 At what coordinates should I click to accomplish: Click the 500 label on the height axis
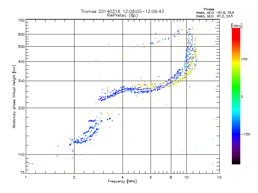pyautogui.click(x=21, y=47)
